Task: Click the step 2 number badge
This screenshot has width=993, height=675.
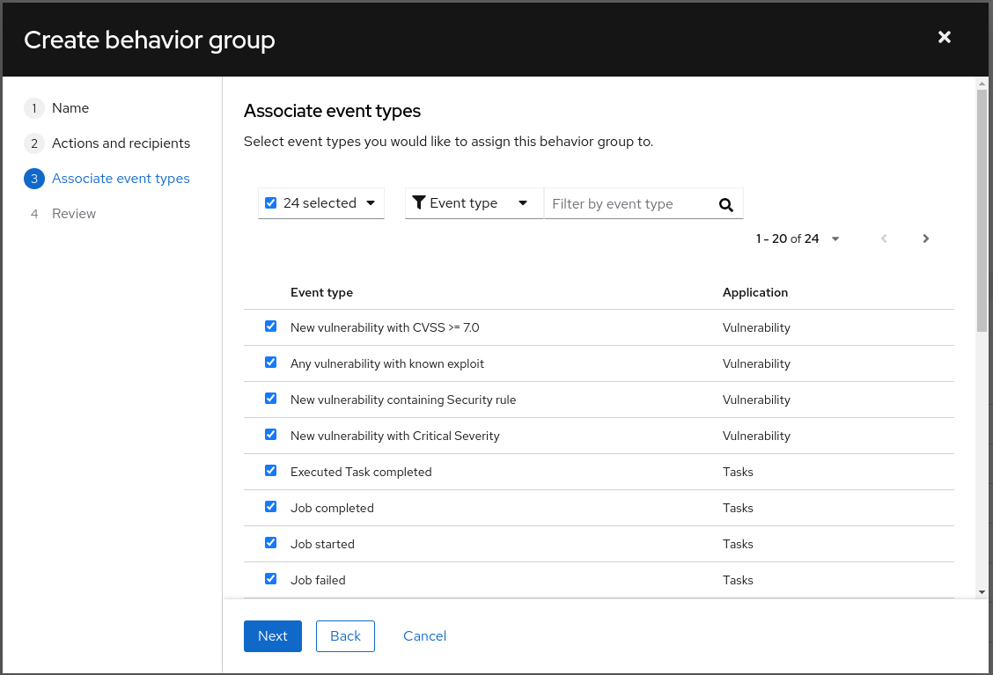Action: (x=34, y=143)
